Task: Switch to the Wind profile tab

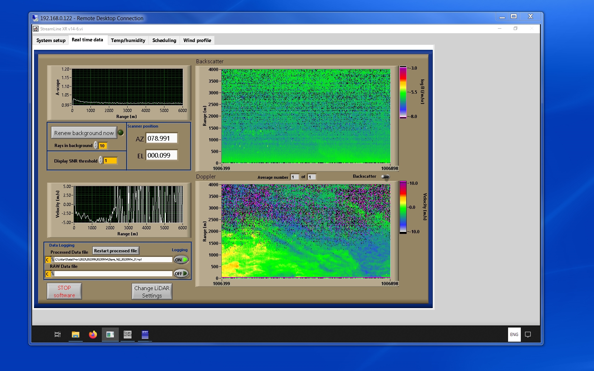Action: pos(197,40)
